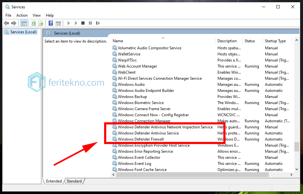Click the horizontal scrollbar thumb
This screenshot has height=194, width=303.
click(192, 174)
